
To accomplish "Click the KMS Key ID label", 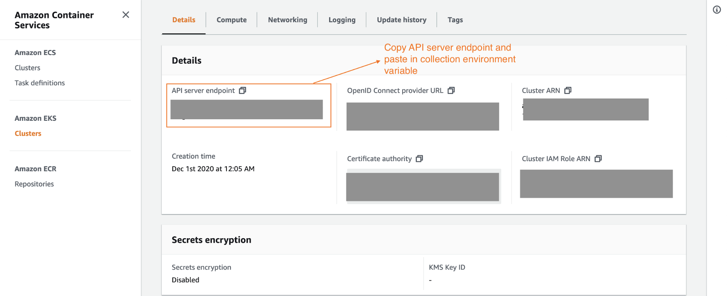I will 447,267.
